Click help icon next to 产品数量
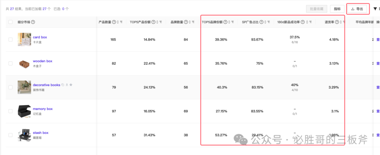 pyautogui.click(x=114, y=22)
